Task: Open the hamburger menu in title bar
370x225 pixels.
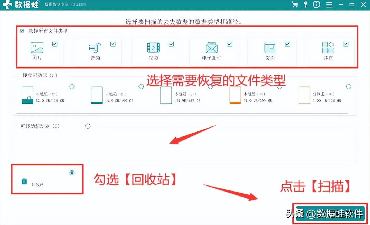Action: click(x=329, y=4)
